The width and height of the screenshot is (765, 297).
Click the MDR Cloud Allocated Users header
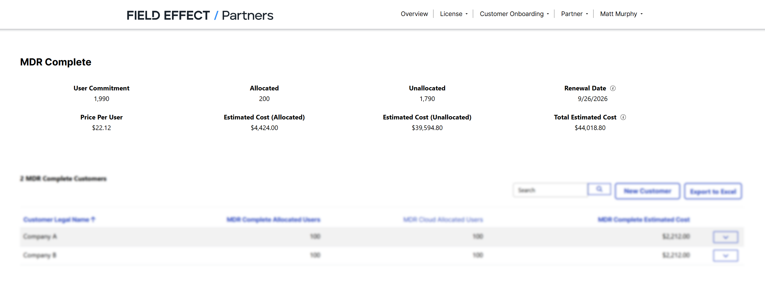click(x=443, y=220)
